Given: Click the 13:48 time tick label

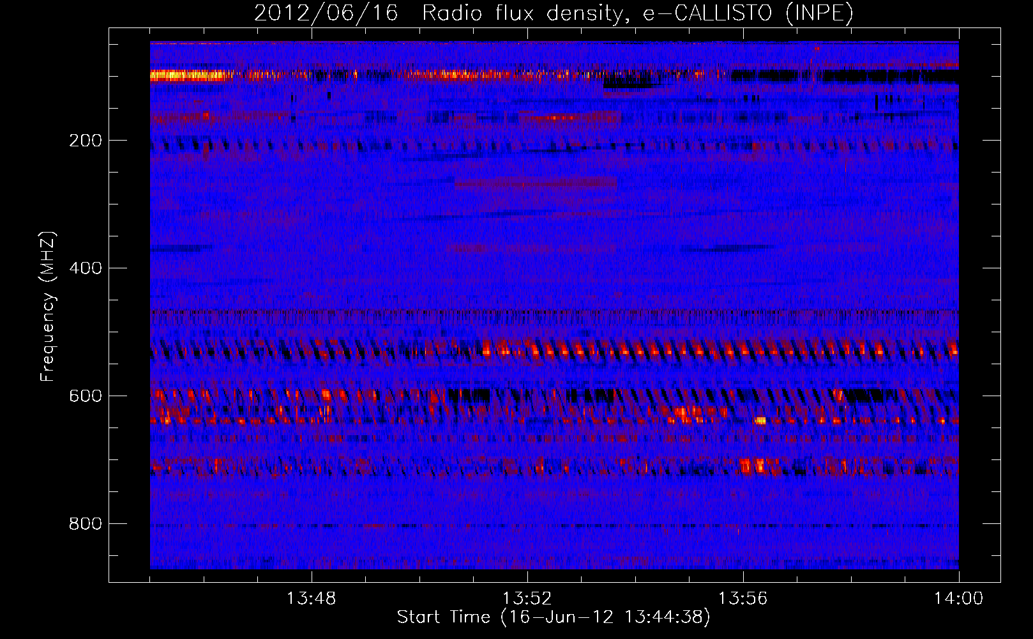Looking at the screenshot, I should pyautogui.click(x=311, y=599).
